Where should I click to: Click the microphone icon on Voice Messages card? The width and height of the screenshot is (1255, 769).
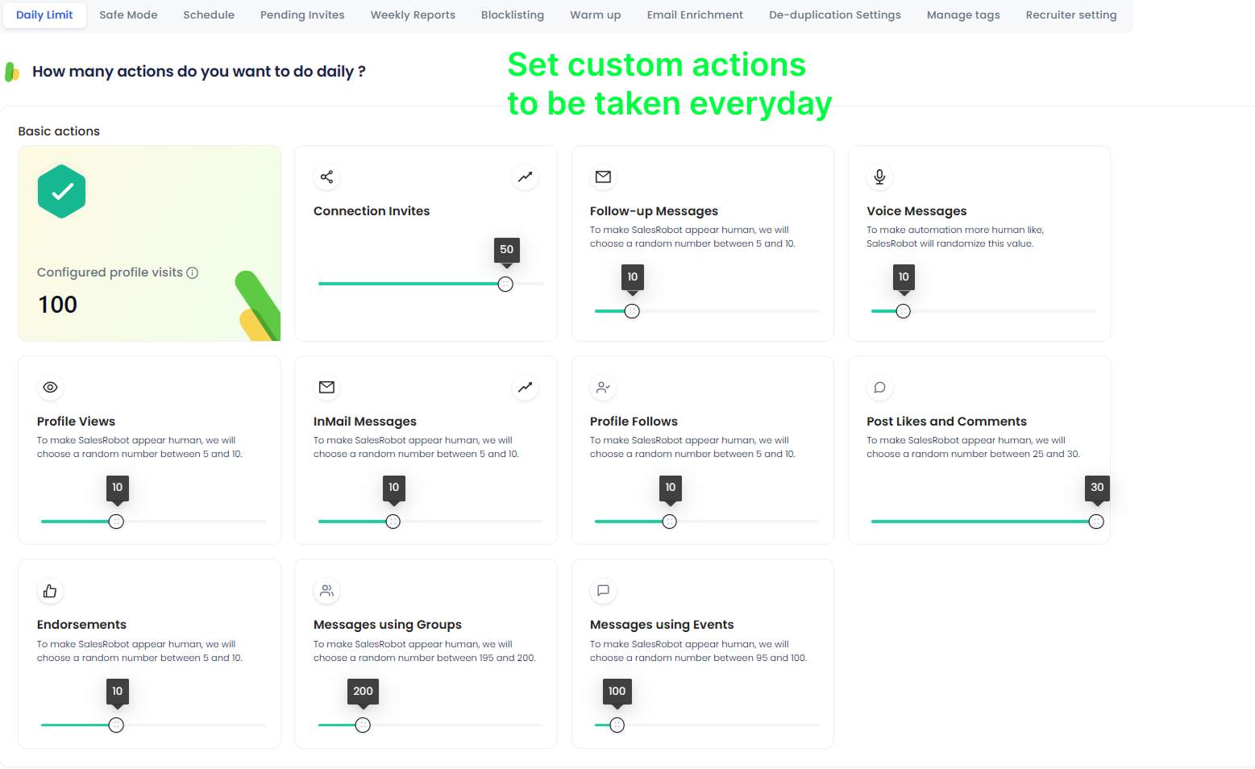coord(879,177)
